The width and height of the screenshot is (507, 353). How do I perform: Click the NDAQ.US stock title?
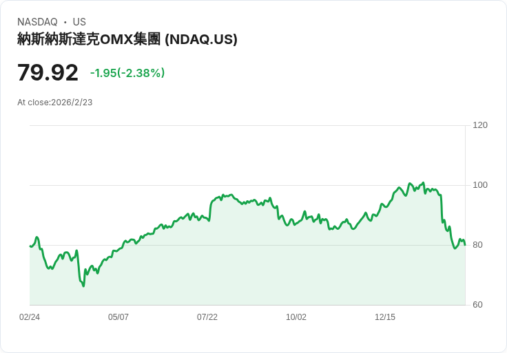point(127,39)
